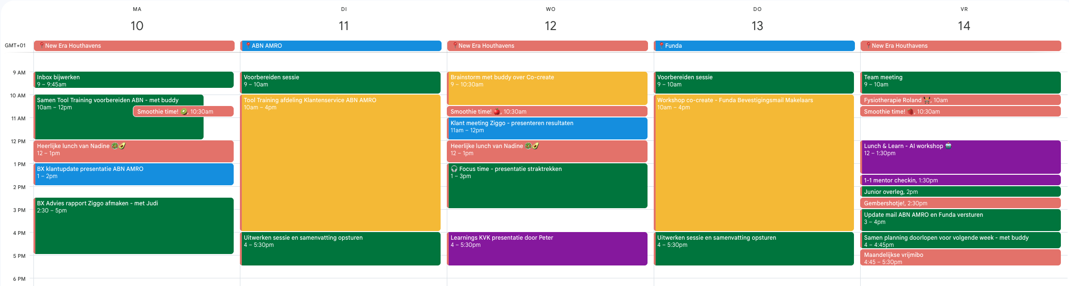This screenshot has height=286, width=1069.
Task: Open BX klantupdate presentatie ABN AMRO event
Action: point(134,174)
